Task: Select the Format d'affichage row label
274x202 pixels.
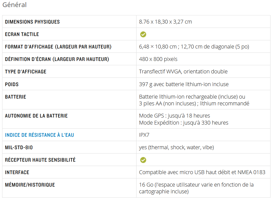Action: tap(58, 47)
